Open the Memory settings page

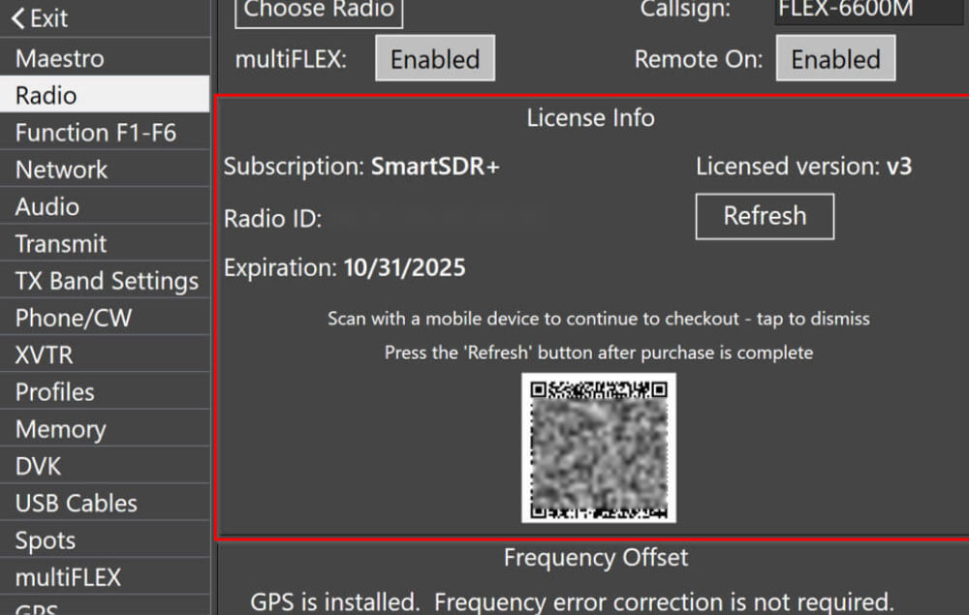59,428
